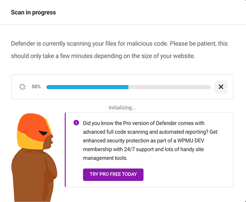This screenshot has height=202, width=246.
Task: Click the mascot's black eye
Action: (x=43, y=133)
